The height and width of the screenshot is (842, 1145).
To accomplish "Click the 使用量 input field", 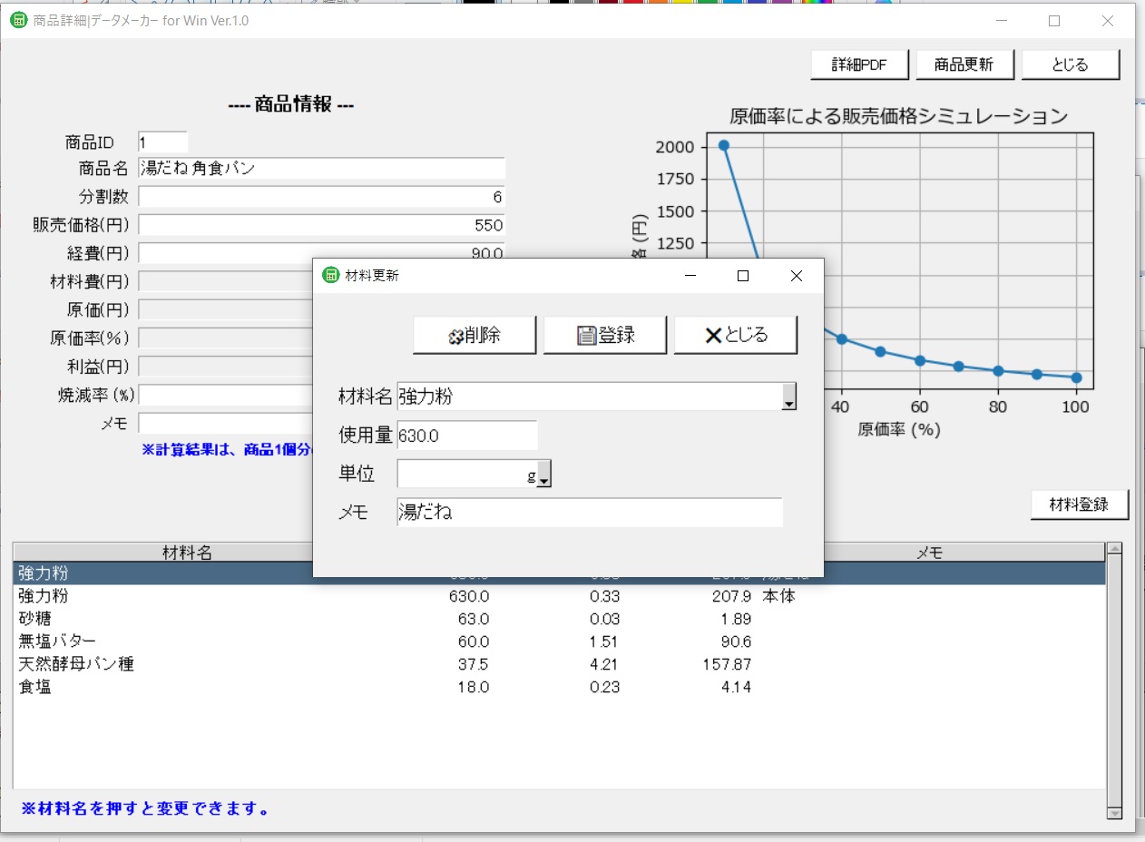I will [467, 436].
